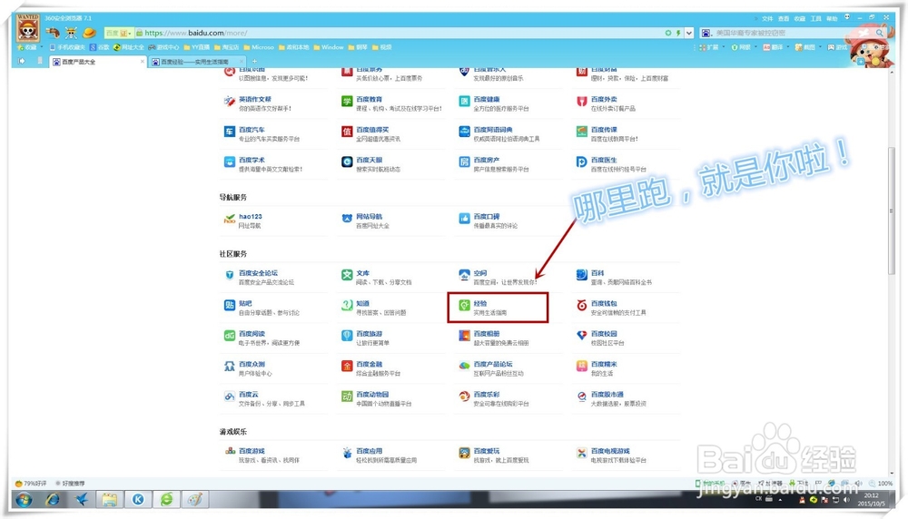Screen dimensions: 908x519
Task: Open the 网址大全 bookmark
Action: 129,47
